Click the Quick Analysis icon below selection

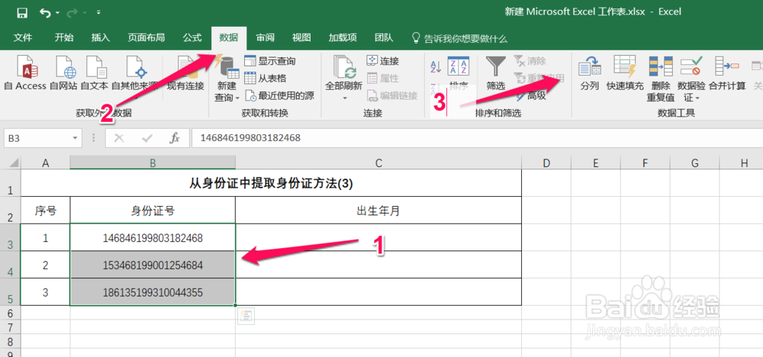point(246,316)
